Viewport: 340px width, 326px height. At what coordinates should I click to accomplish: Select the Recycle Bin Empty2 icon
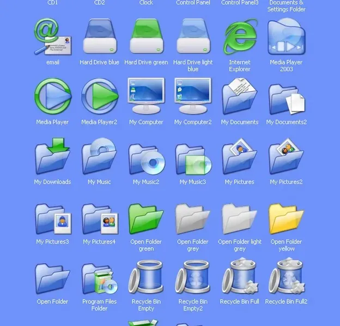tap(193, 277)
